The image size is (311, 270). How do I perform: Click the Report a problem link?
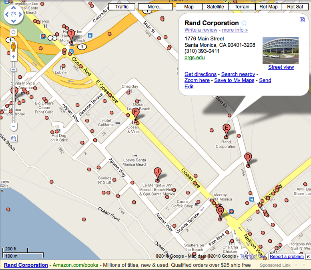point(287,257)
